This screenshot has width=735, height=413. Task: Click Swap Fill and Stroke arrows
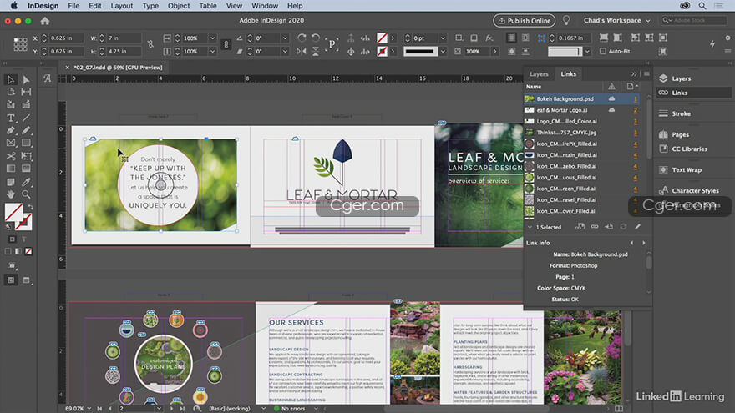30,207
